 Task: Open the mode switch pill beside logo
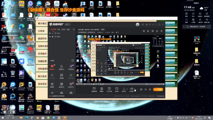pyautogui.click(x=68, y=24)
